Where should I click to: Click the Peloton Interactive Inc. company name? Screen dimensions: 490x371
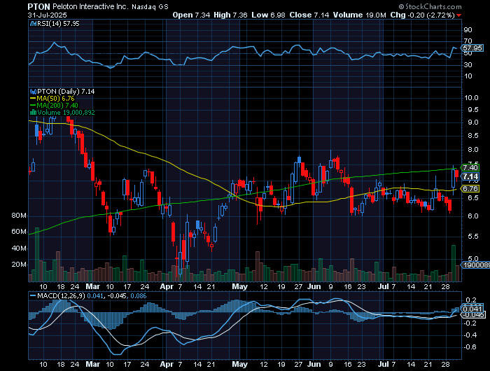[x=90, y=6]
